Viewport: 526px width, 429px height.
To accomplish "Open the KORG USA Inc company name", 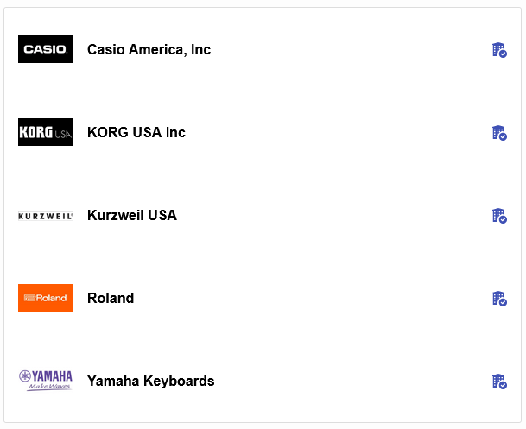I will pyautogui.click(x=136, y=132).
